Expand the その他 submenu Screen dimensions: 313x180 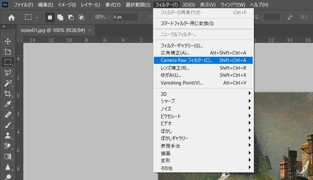tap(203, 168)
